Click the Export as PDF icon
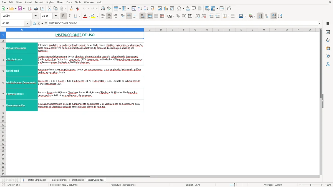Screen dimensions: 333x187 coord(30,9)
